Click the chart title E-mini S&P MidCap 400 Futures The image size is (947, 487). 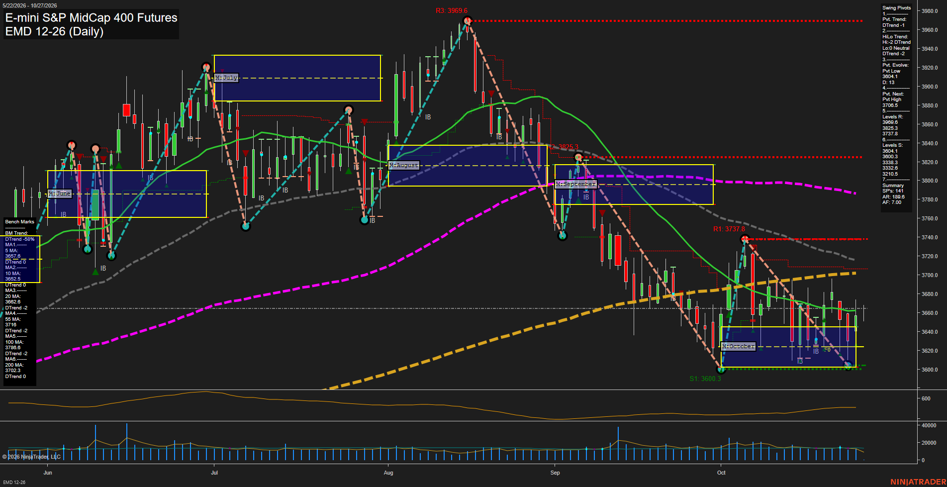(91, 18)
